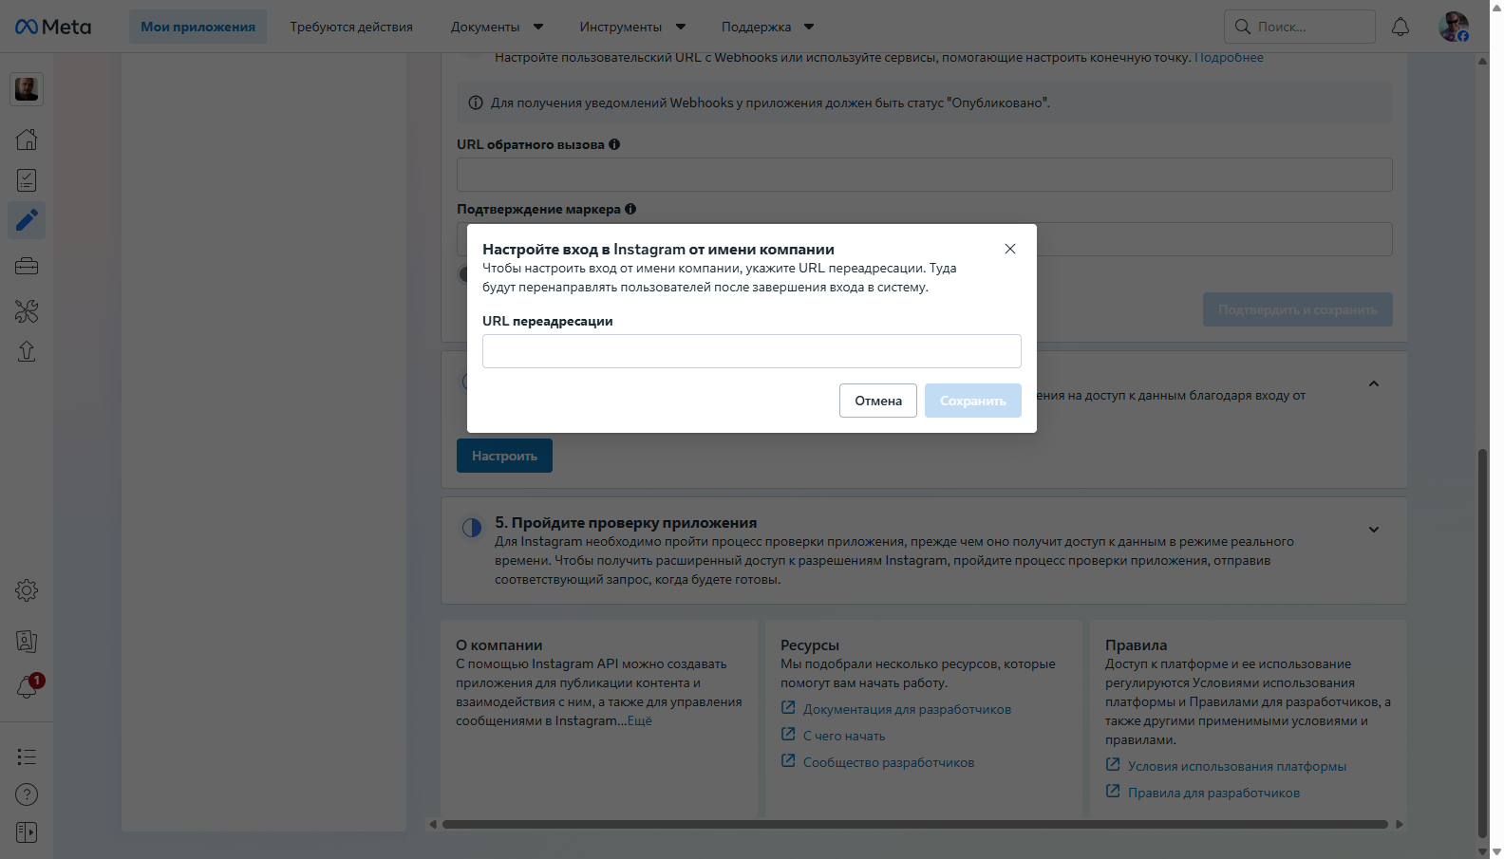Open the activity log list icon
Viewport: 1504px width, 859px height.
tap(27, 756)
